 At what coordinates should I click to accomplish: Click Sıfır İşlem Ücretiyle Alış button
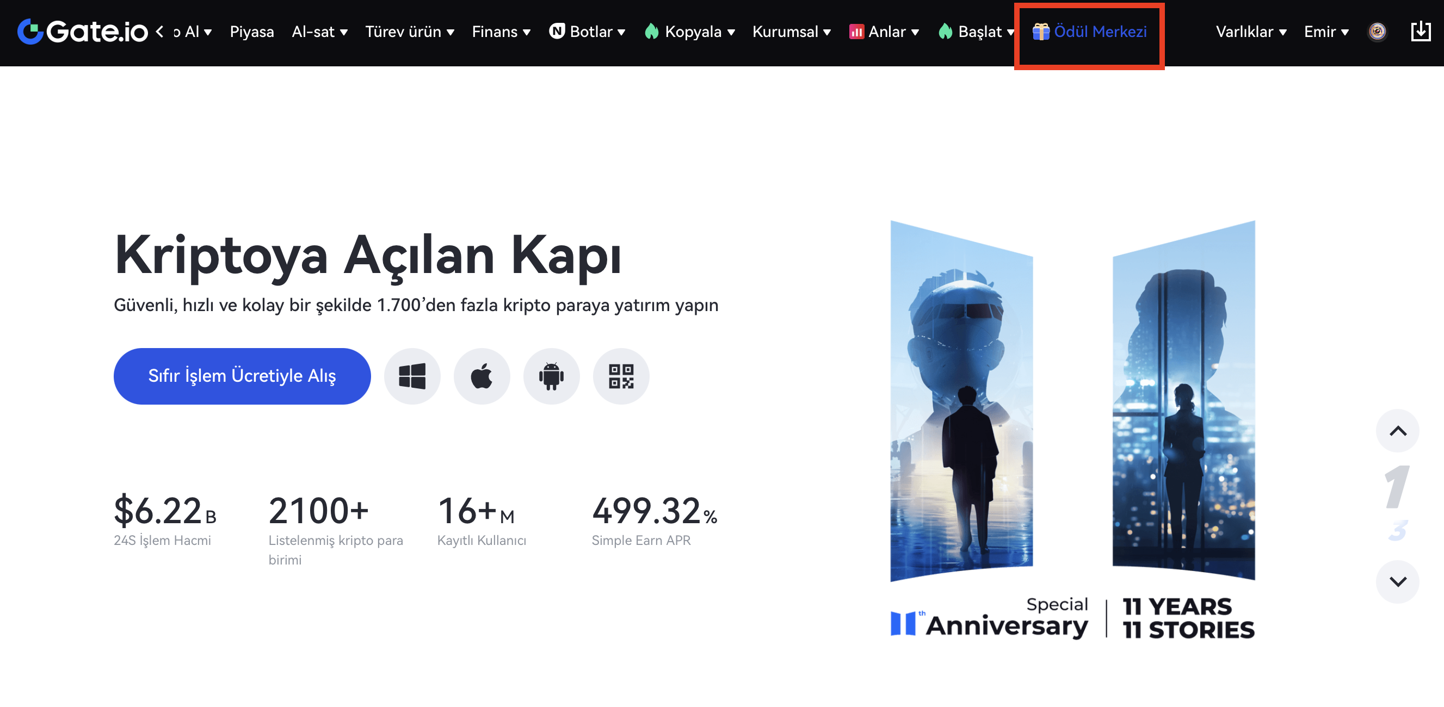pyautogui.click(x=242, y=376)
